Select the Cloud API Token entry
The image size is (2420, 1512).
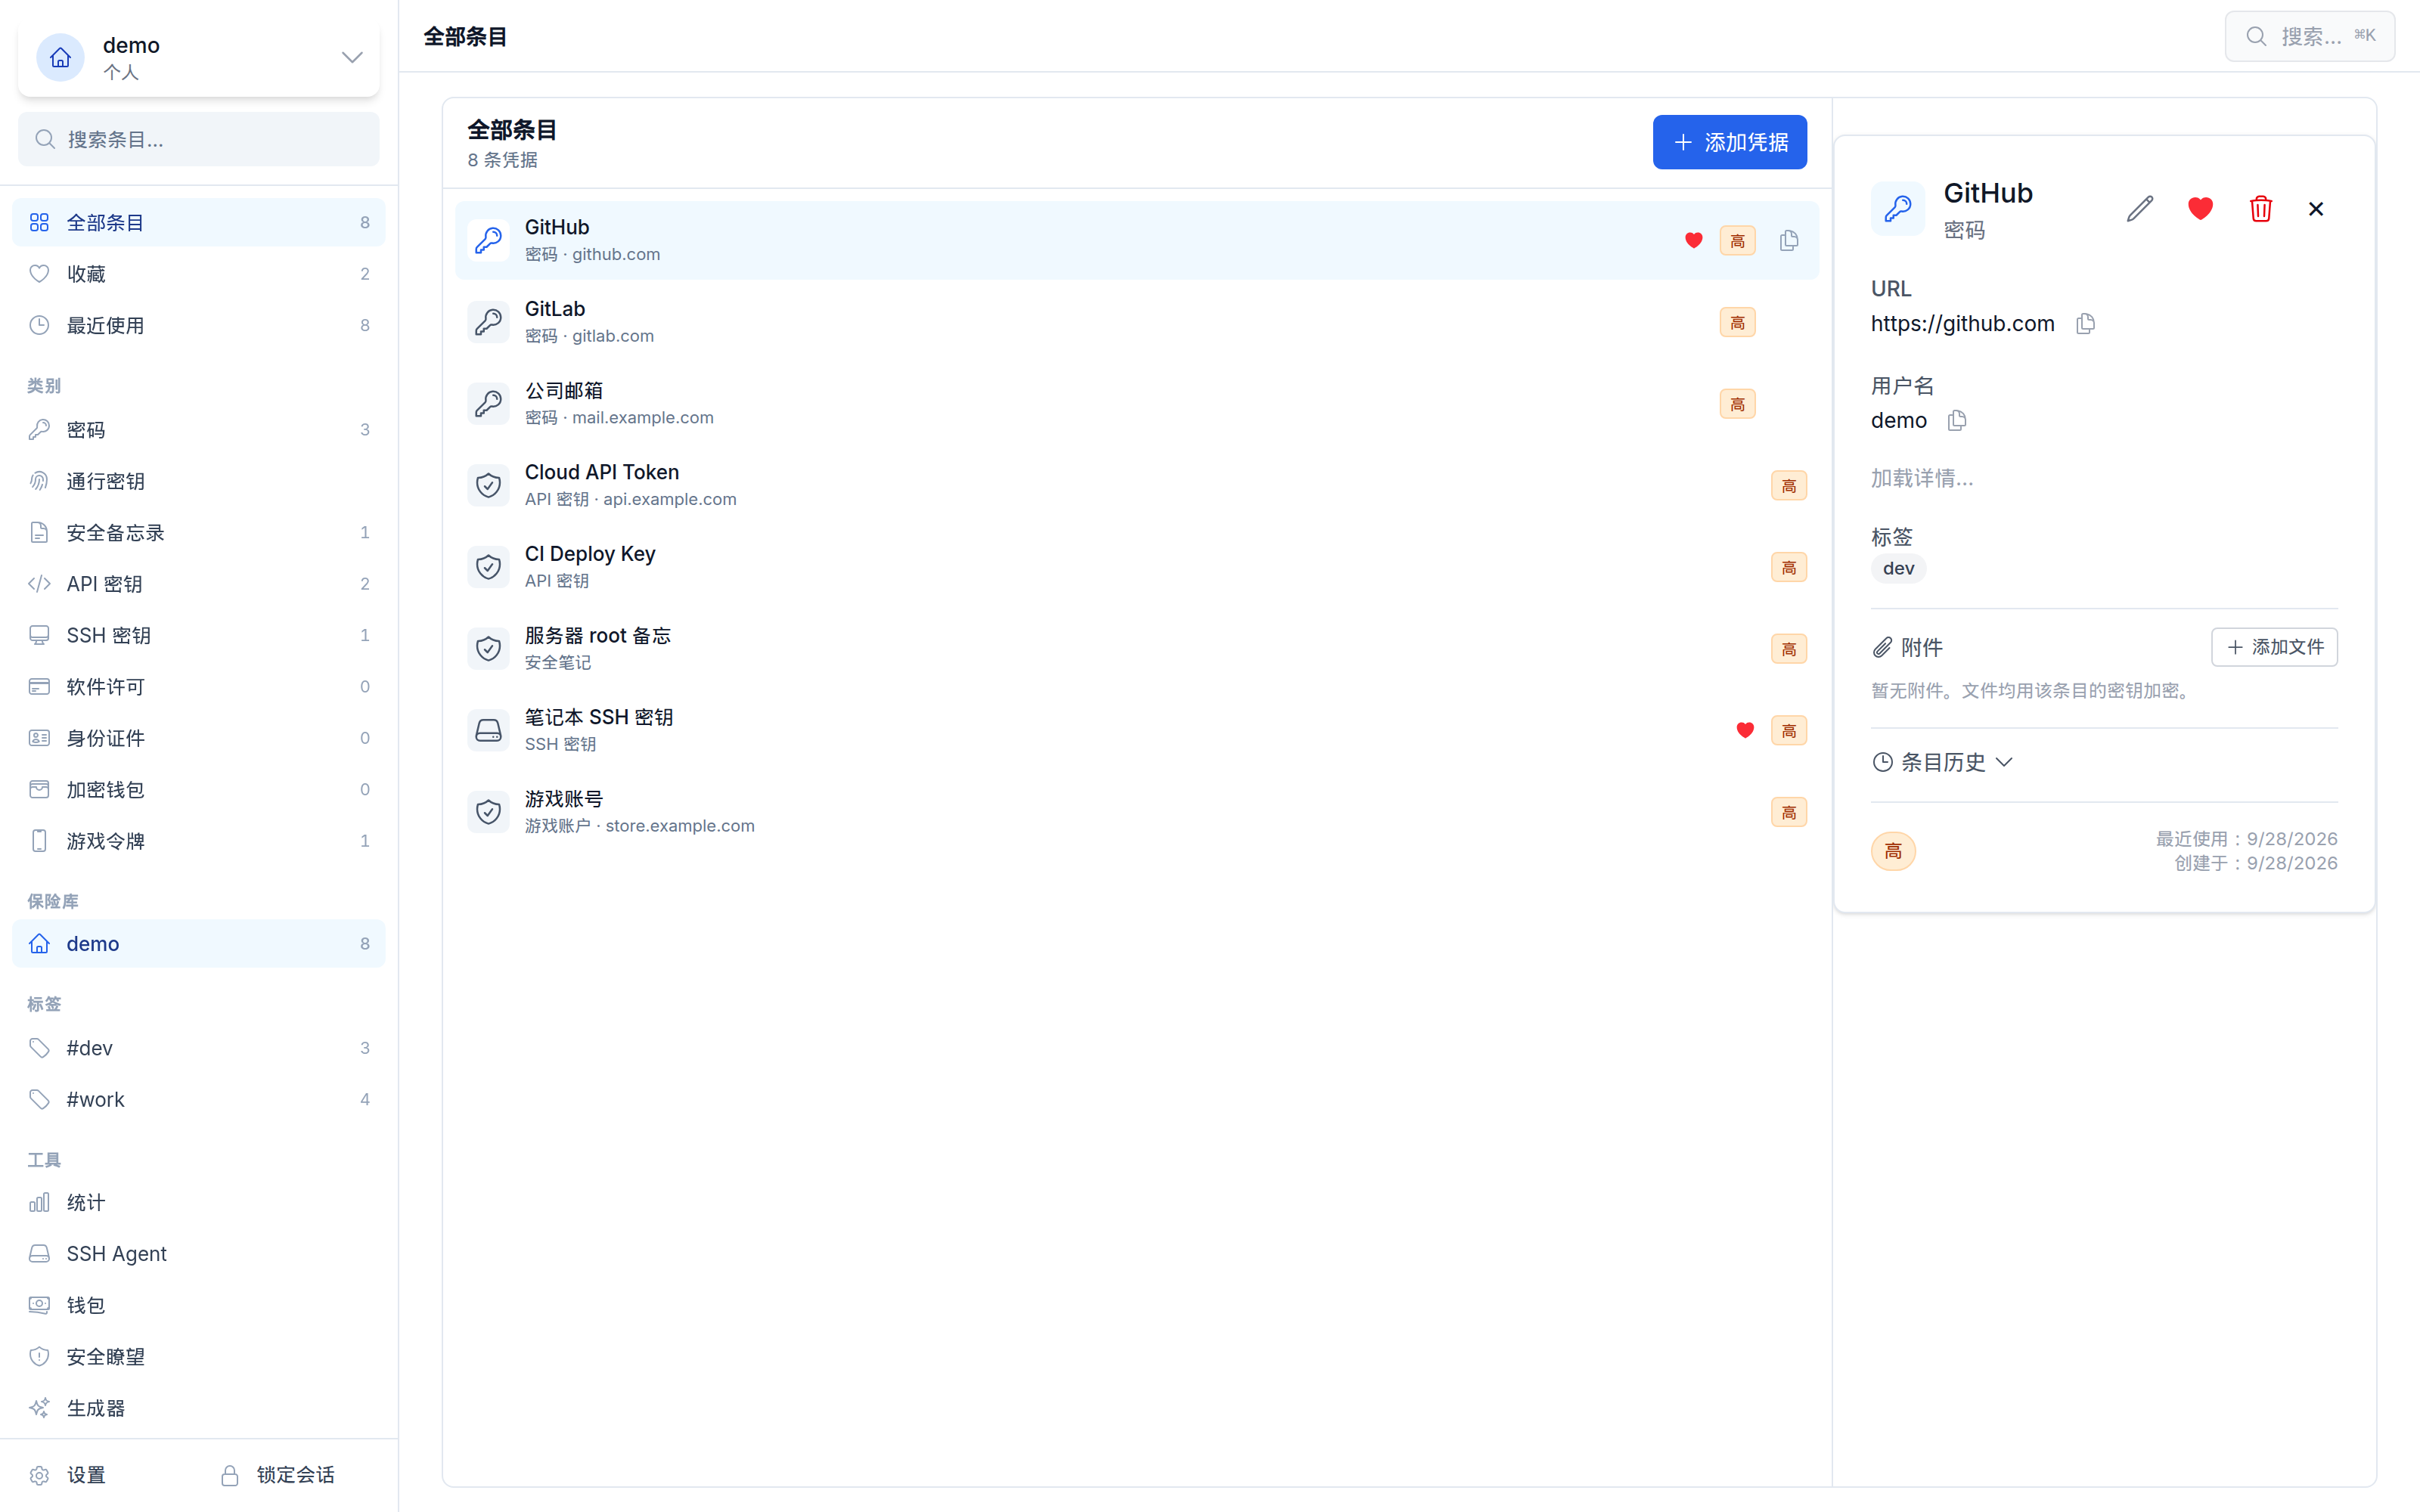(1136, 485)
